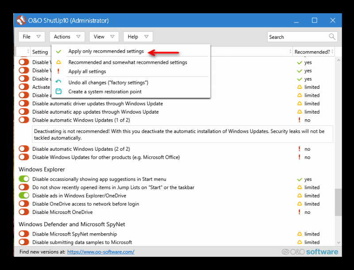The width and height of the screenshot is (354, 270).
Task: Open the Help dropdown menu
Action: pyautogui.click(x=138, y=37)
